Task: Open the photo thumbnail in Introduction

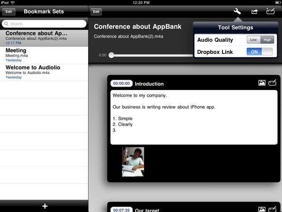Action: 133,162
